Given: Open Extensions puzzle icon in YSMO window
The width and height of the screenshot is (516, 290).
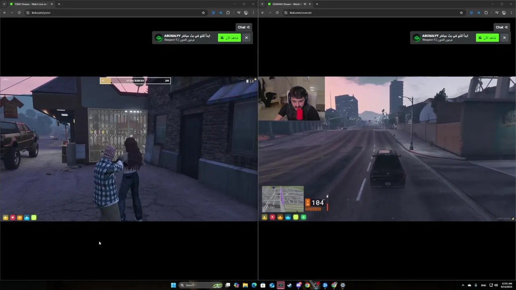Looking at the screenshot, I should click(228, 12).
